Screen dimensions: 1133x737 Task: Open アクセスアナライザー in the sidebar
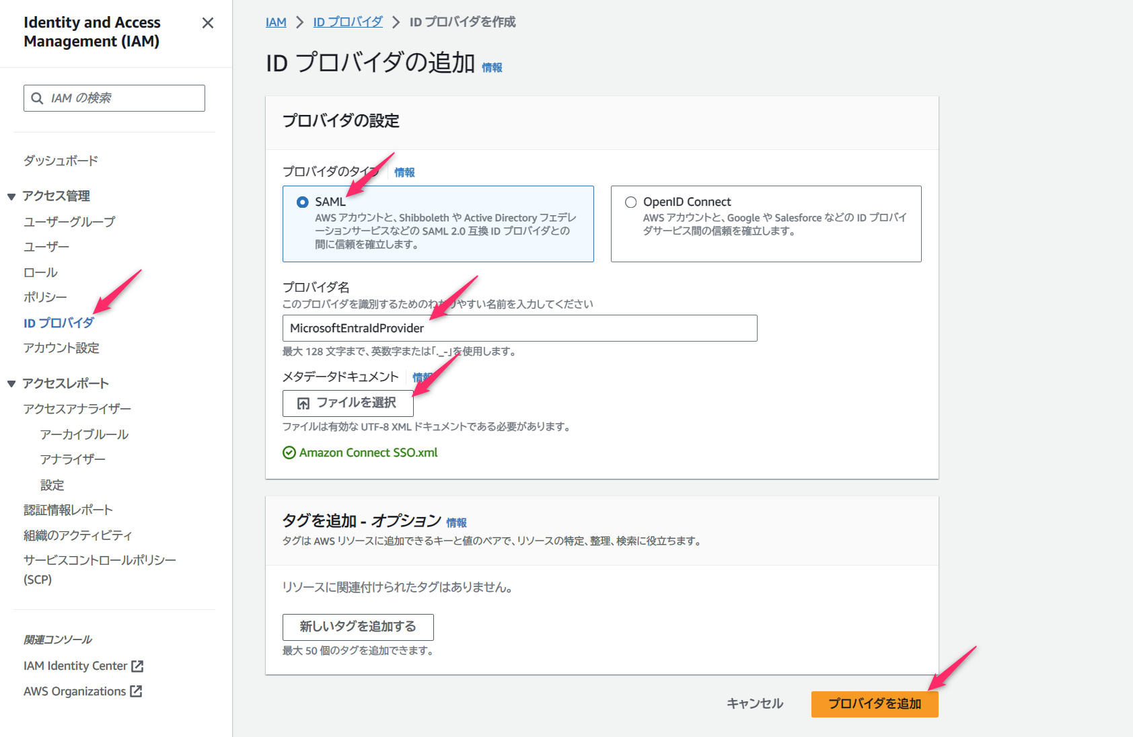[x=77, y=409]
